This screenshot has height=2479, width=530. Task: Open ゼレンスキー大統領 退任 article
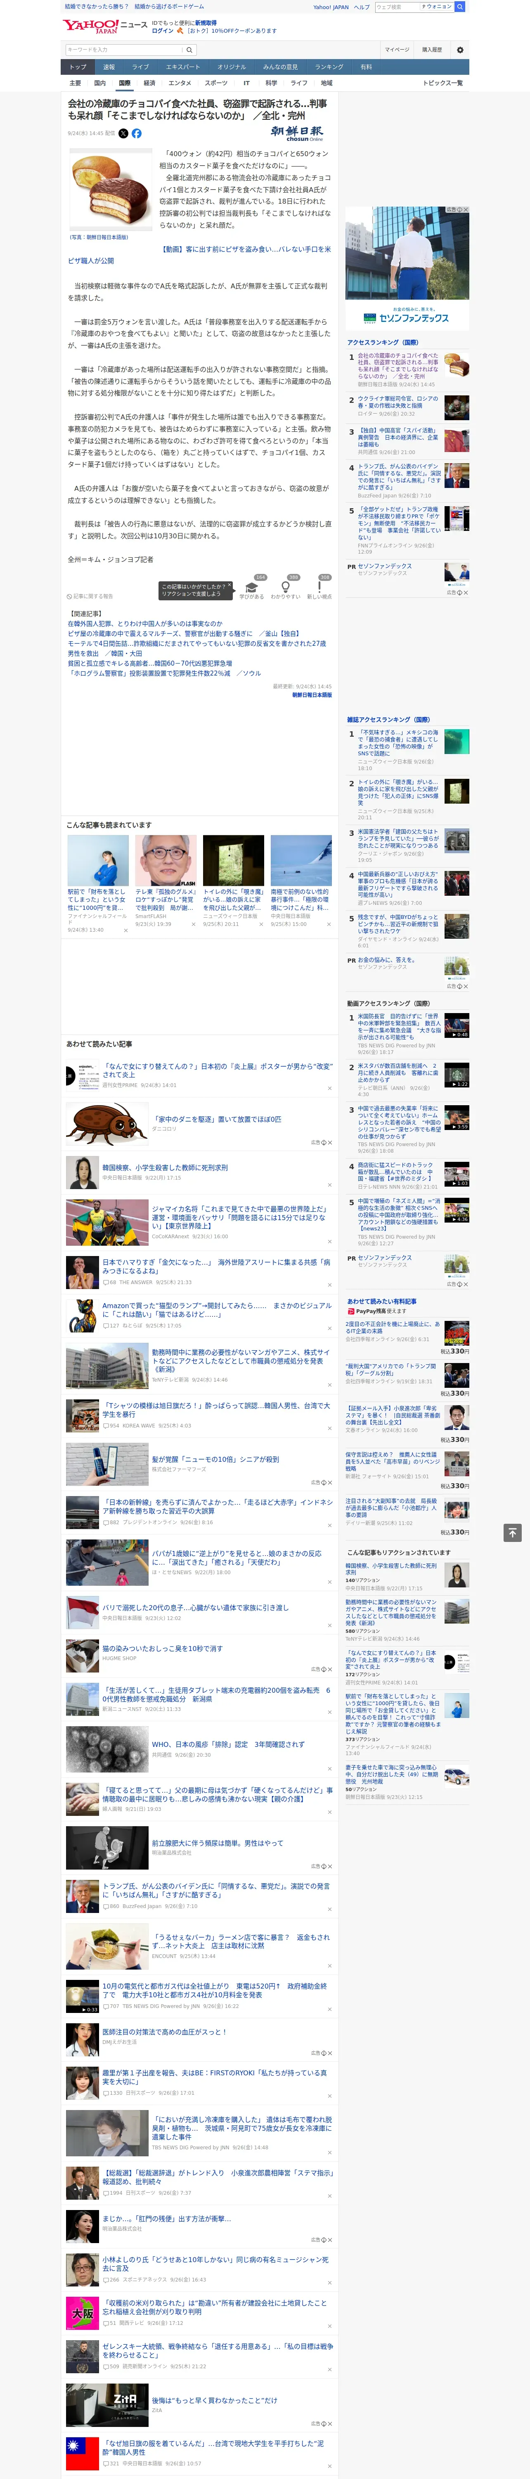tap(218, 2350)
